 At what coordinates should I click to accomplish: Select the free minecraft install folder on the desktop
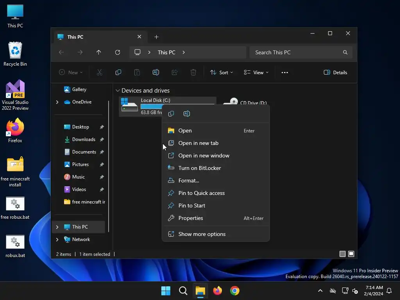[15, 172]
